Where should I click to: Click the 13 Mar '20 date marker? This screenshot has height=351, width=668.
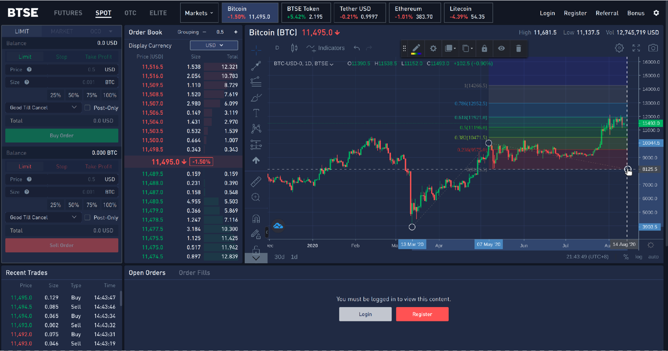pos(412,245)
